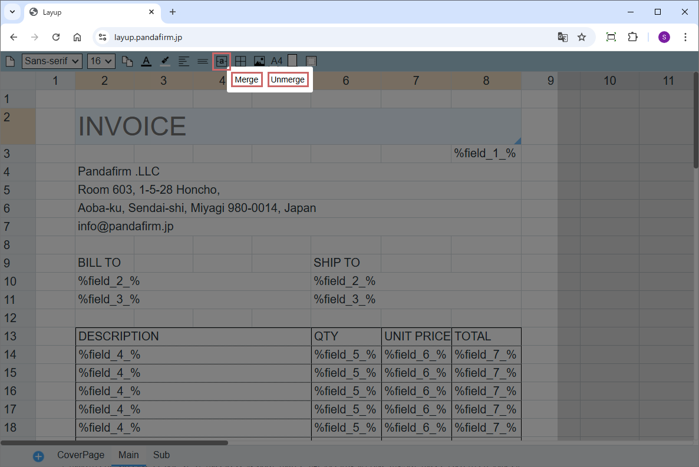This screenshot has width=699, height=467.
Task: Open the A4 paper size option
Action: click(x=276, y=61)
